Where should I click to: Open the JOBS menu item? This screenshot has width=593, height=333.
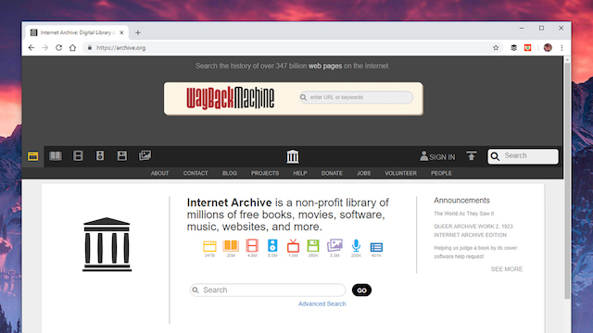click(363, 173)
